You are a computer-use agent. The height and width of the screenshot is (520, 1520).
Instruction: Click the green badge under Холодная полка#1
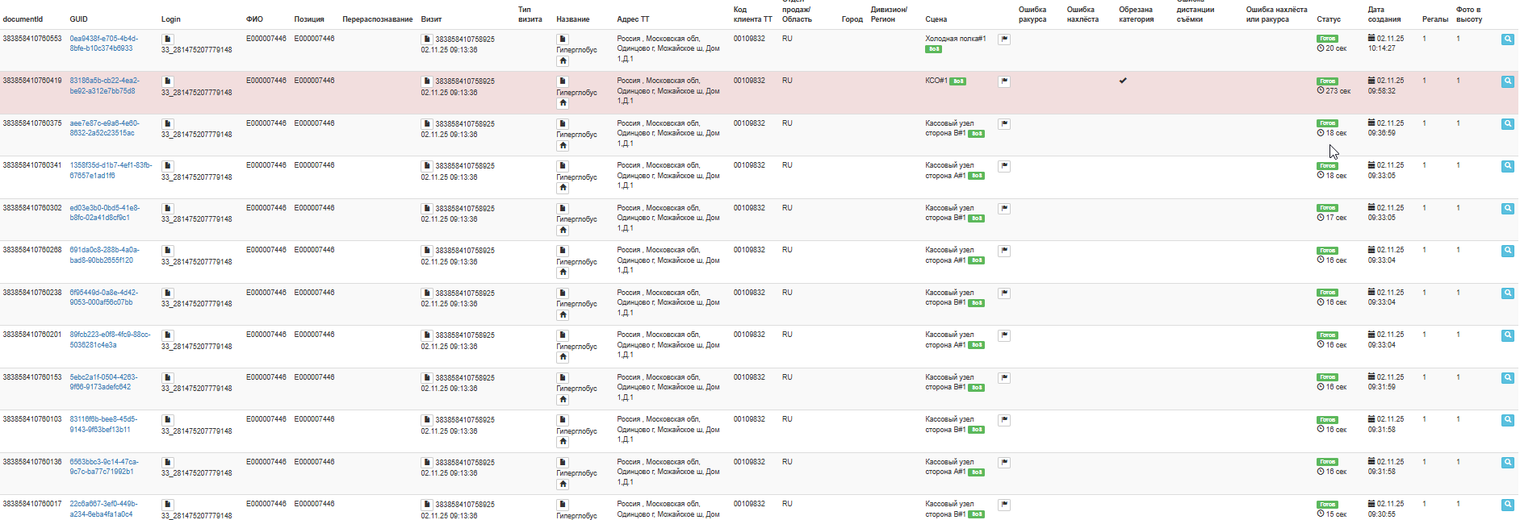(933, 49)
